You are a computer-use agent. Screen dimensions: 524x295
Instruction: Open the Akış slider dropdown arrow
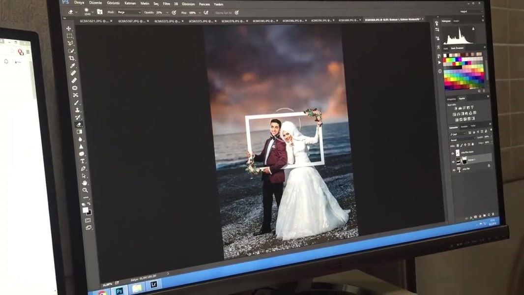200,13
